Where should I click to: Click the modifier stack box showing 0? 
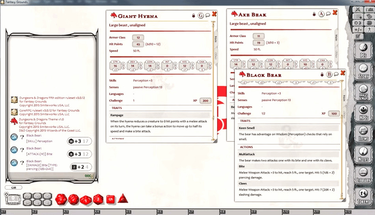[x=13, y=198]
